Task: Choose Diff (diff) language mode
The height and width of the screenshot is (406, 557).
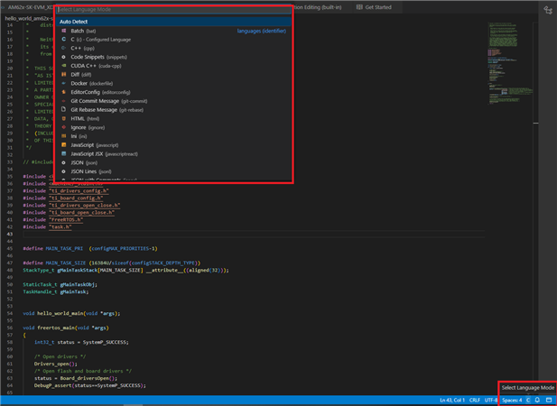Action: [173, 75]
